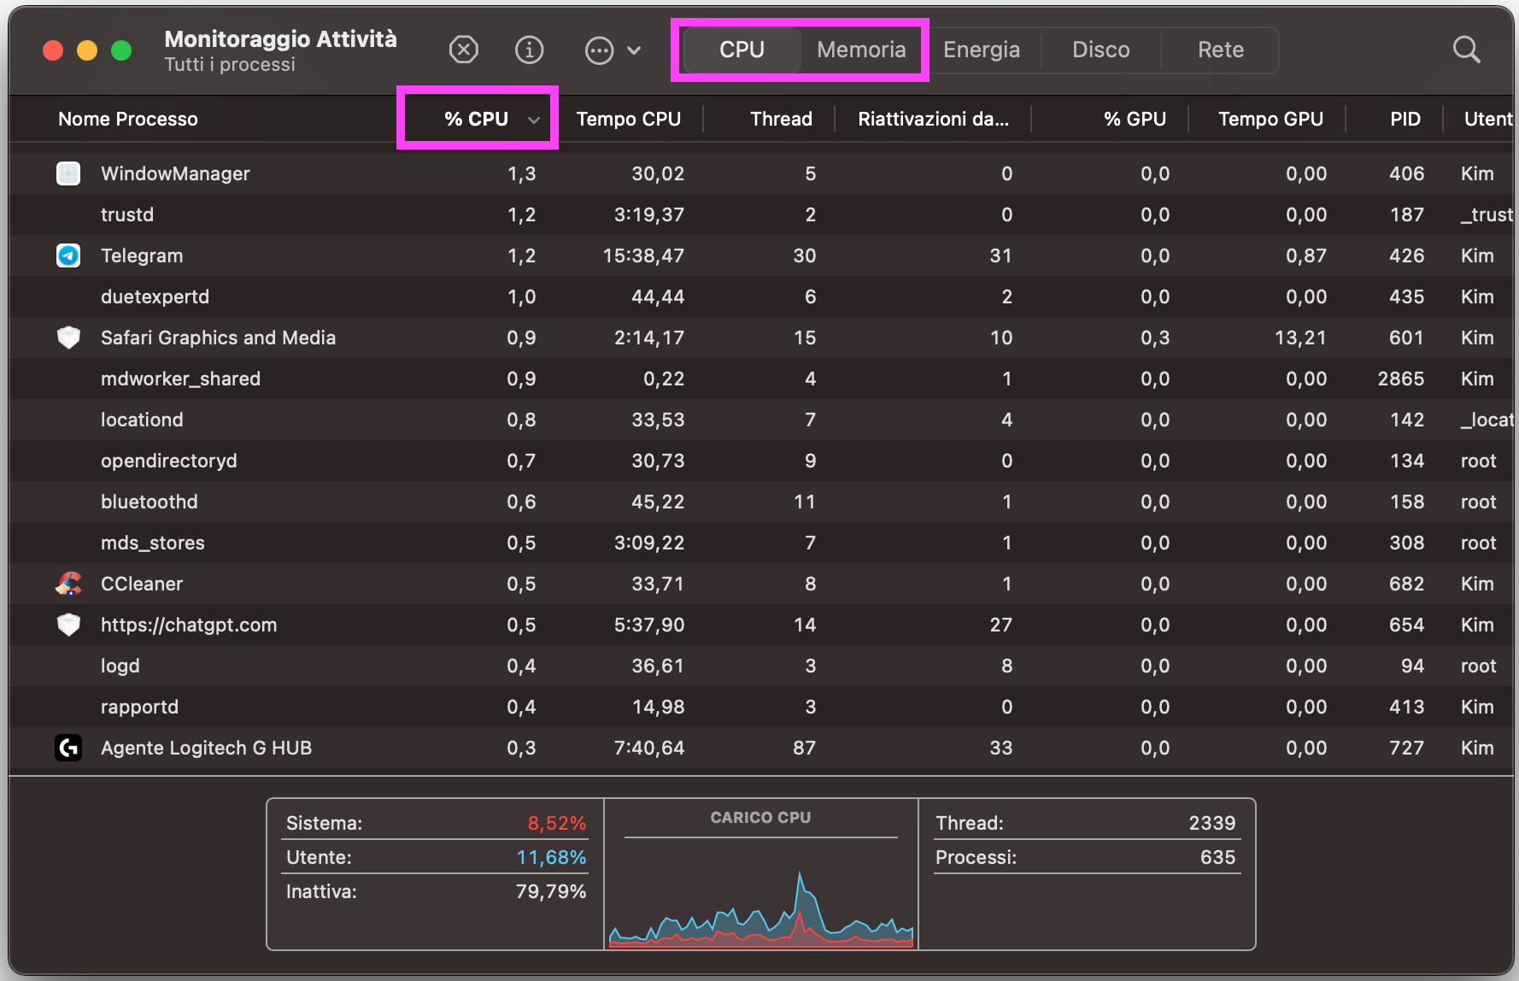Image resolution: width=1519 pixels, height=981 pixels.
Task: Select the Telegram app icon in list
Action: coord(68,256)
